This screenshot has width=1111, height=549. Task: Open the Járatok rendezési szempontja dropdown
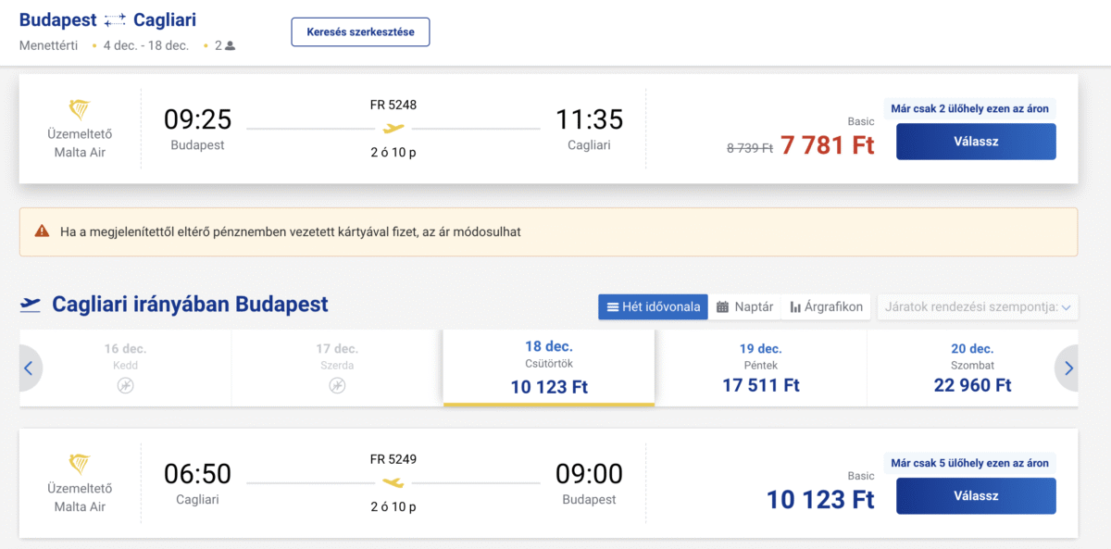(x=977, y=306)
